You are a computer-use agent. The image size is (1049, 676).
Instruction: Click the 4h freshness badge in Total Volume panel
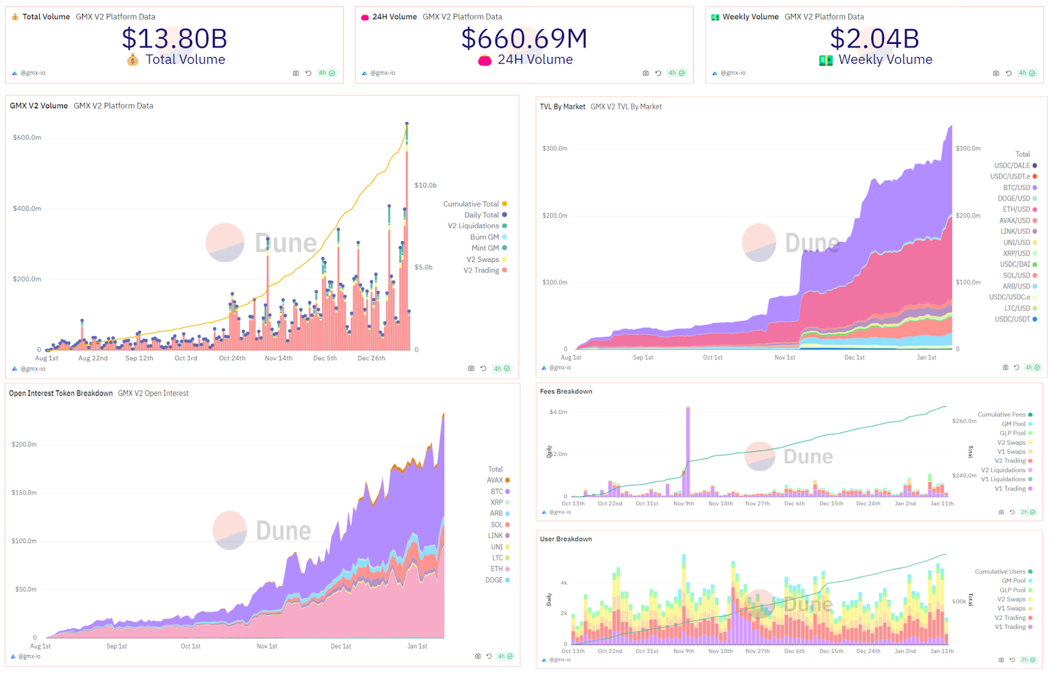click(x=327, y=73)
